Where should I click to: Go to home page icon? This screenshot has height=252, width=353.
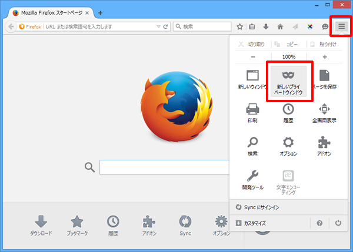280,27
